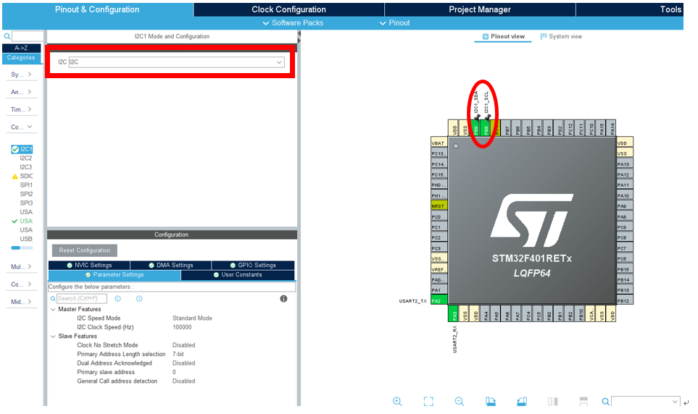This screenshot has height=414, width=698.
Task: Select I2C1 in the peripheral list
Action: [22, 149]
